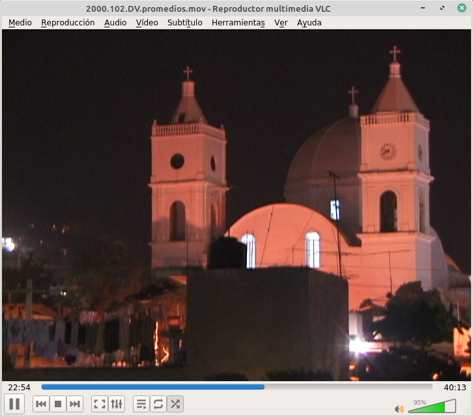Image resolution: width=473 pixels, height=417 pixels.
Task: Open the Reproducción menu
Action: point(68,23)
